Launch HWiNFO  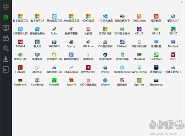coord(54,44)
